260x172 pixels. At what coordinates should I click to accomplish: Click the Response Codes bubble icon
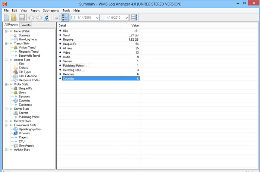16,80
